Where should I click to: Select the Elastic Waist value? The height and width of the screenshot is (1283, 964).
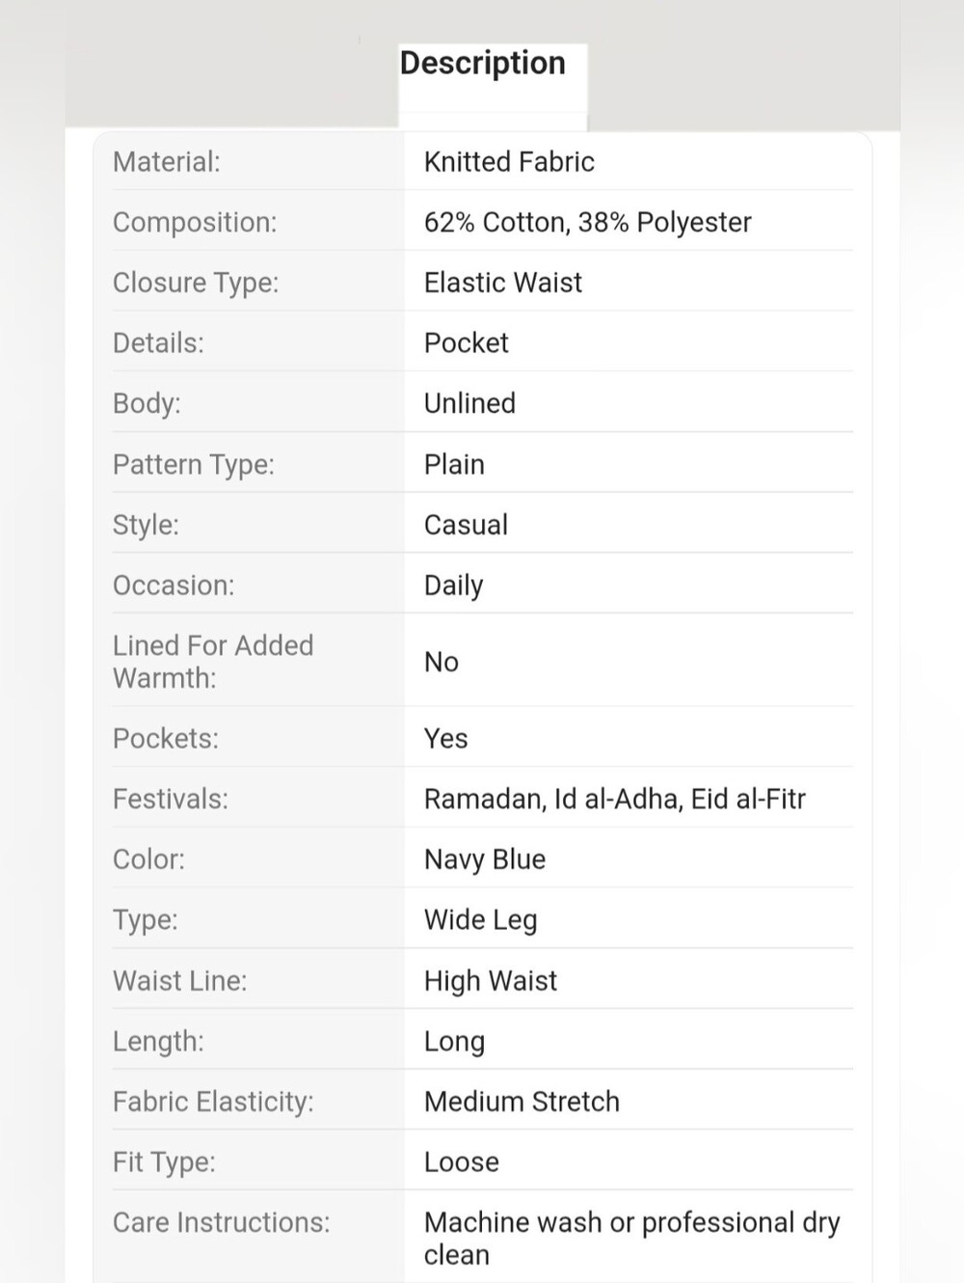(x=503, y=283)
